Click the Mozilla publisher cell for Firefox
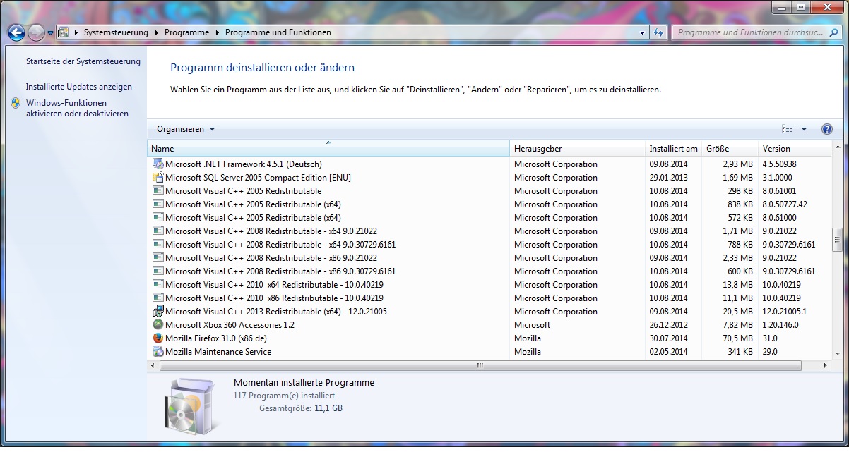The height and width of the screenshot is (452, 849). coord(528,338)
